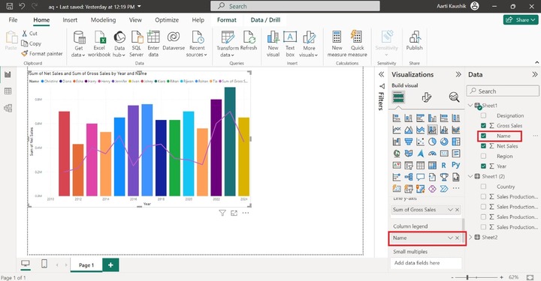Switch to View ribbon tab
The width and height of the screenshot is (541, 281).
coord(135,20)
